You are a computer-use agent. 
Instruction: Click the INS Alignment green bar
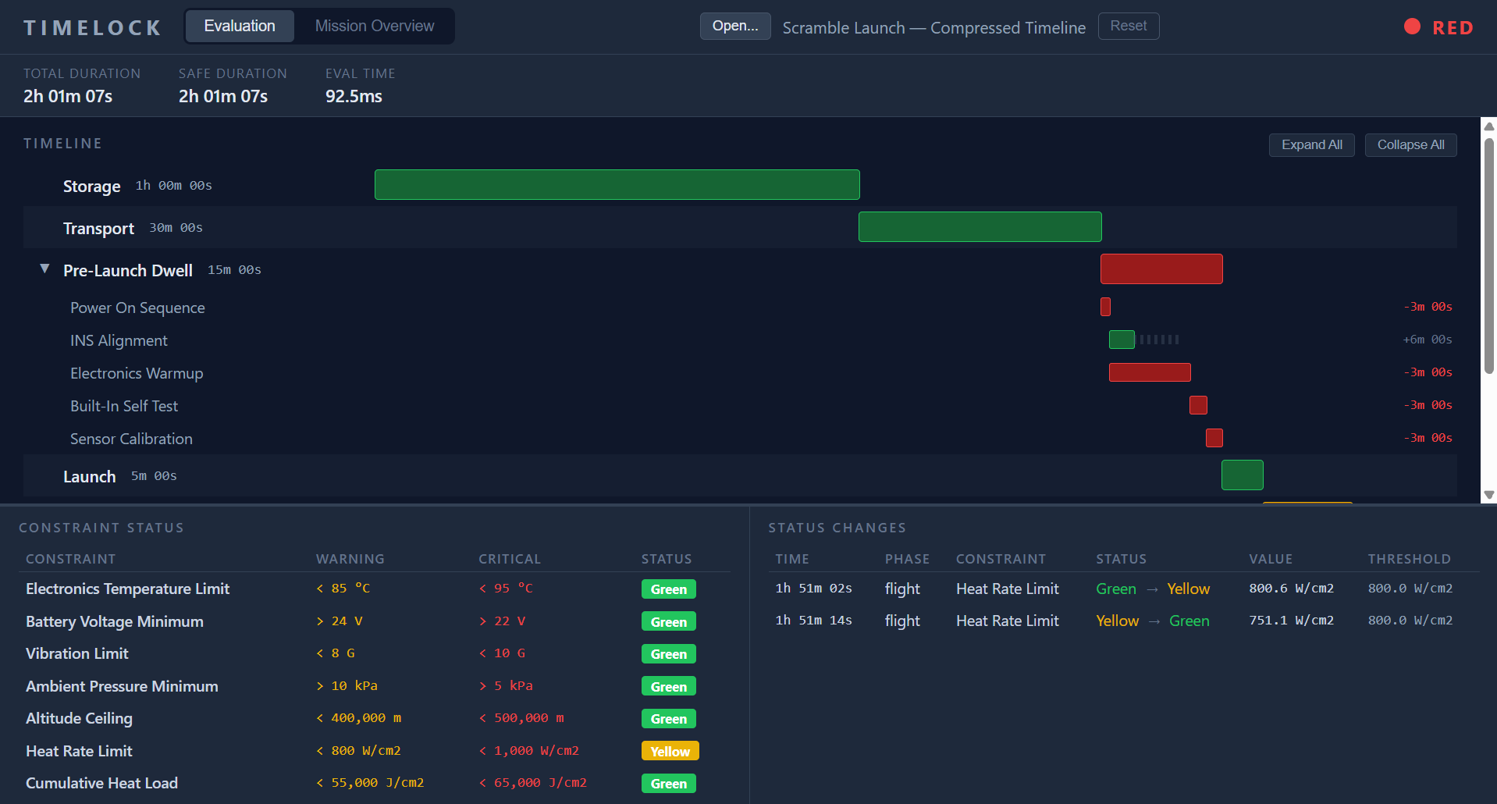1122,340
